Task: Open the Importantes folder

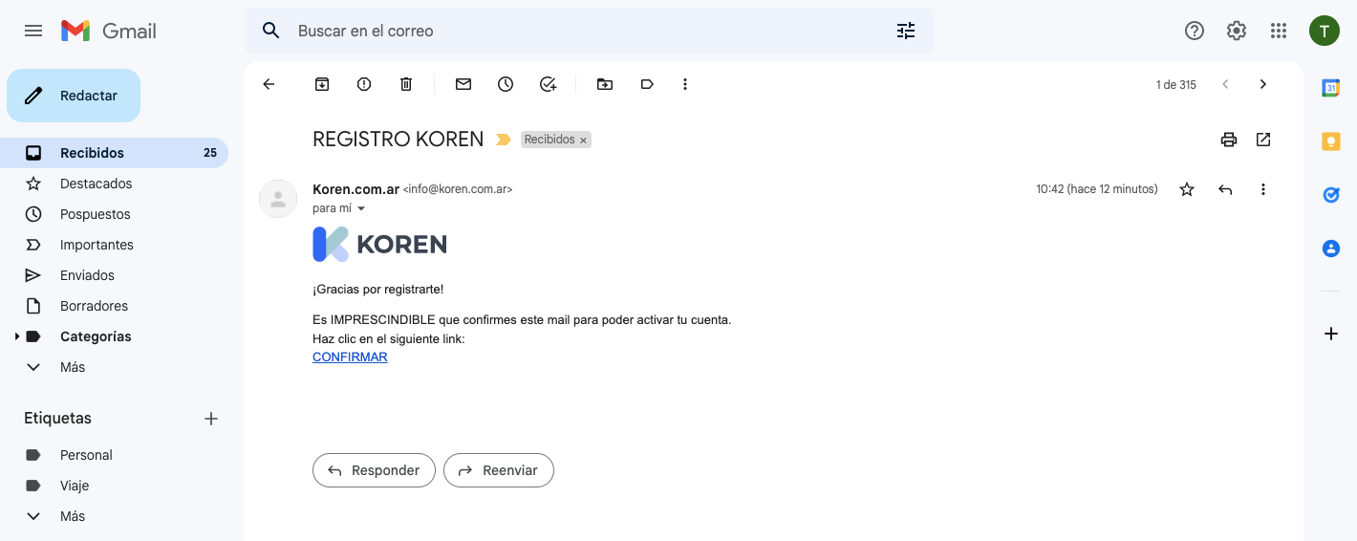Action: point(115,245)
